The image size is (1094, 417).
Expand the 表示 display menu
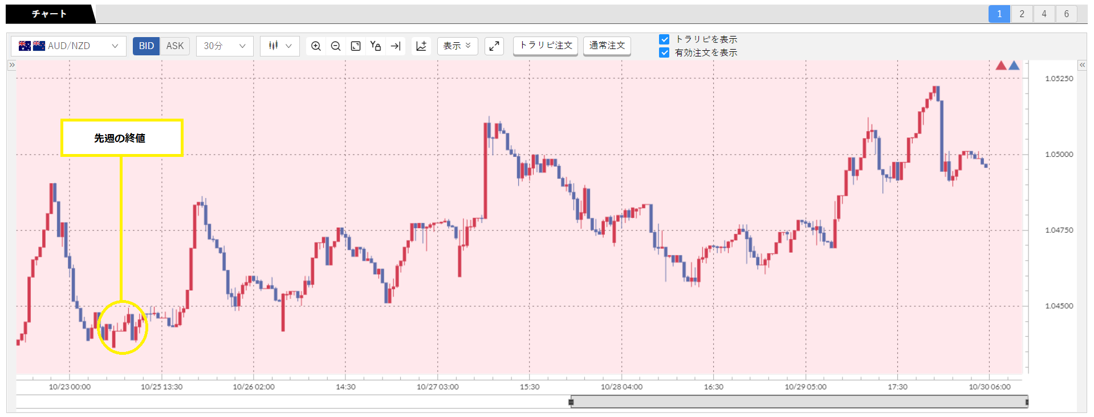click(x=457, y=46)
